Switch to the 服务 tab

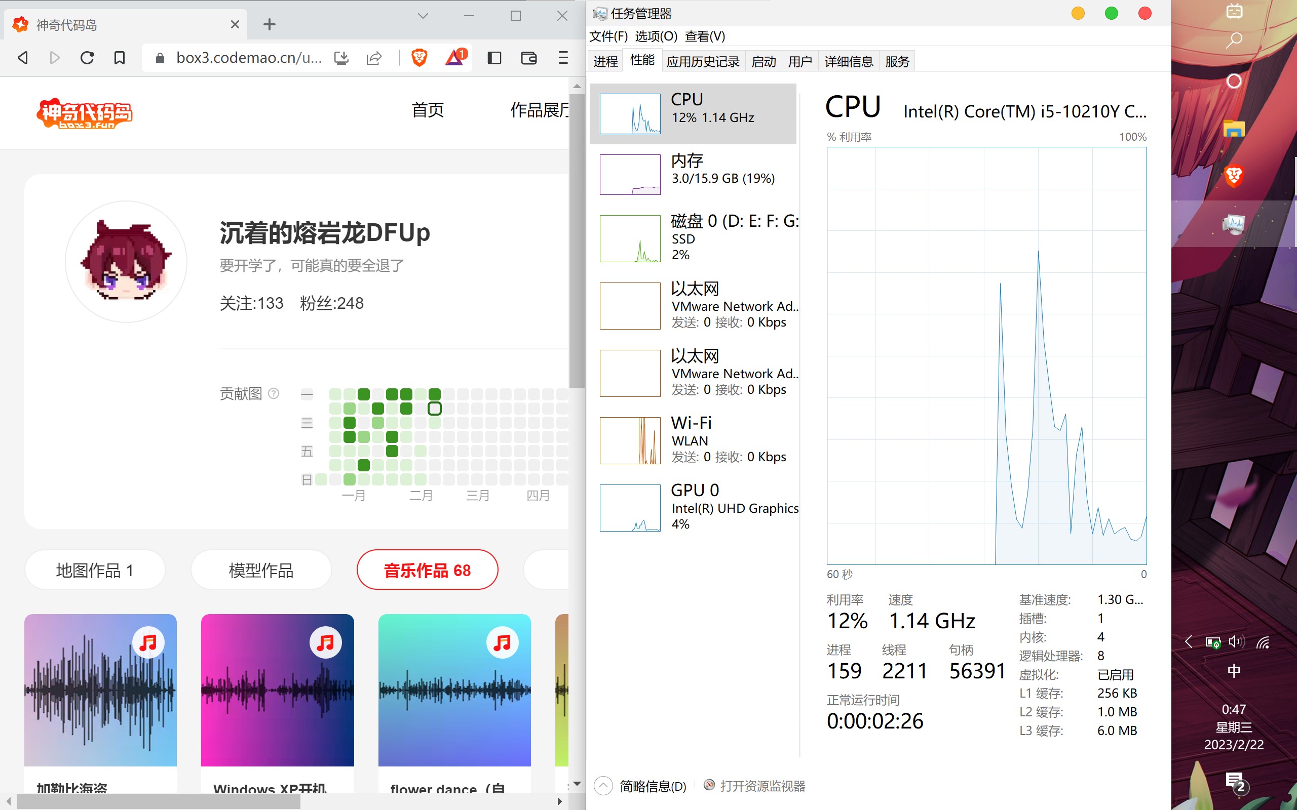click(897, 62)
